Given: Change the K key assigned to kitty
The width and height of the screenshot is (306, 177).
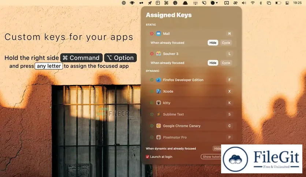Looking at the screenshot, I should click(x=229, y=103).
